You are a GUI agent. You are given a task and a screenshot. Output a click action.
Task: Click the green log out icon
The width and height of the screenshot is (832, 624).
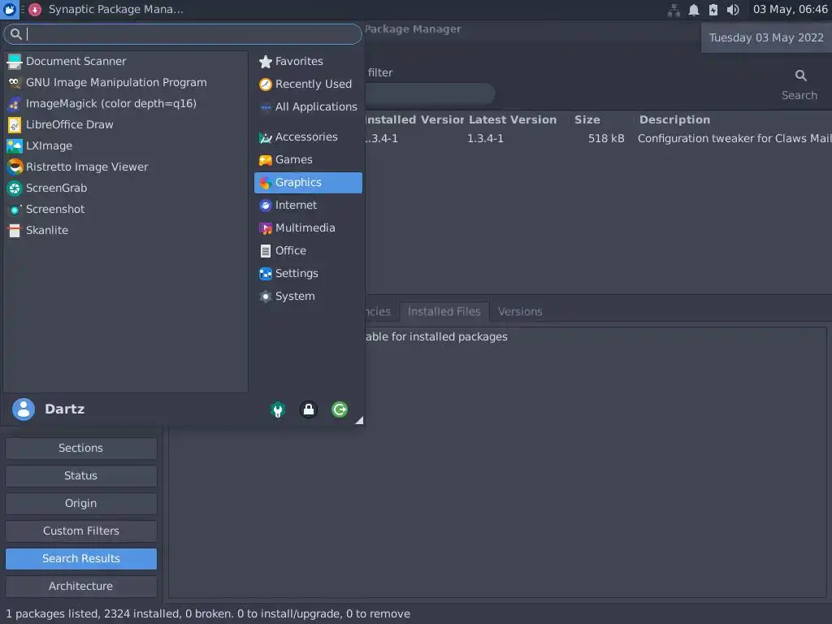pos(340,409)
